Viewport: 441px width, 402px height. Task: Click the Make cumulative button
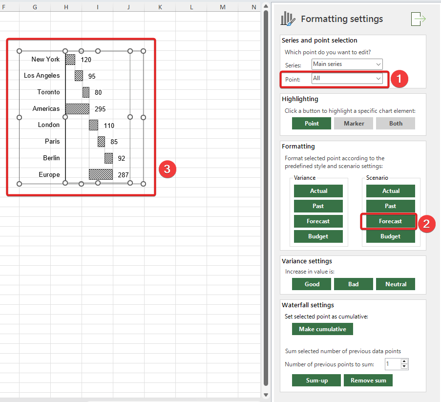(322, 329)
